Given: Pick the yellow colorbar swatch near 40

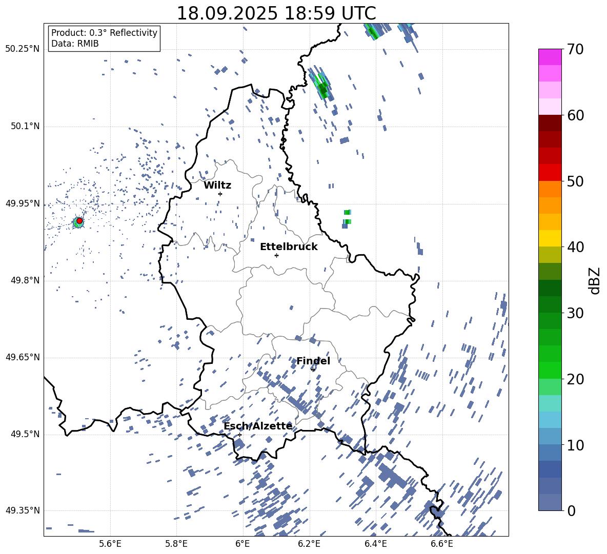Looking at the screenshot, I should click(550, 238).
